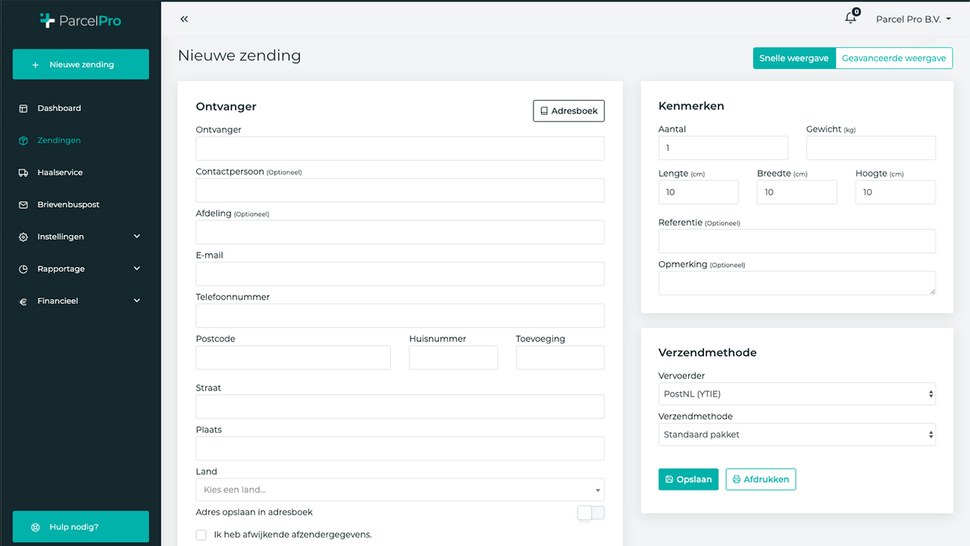The image size is (970, 546).
Task: Click the Hulp nodig? button
Action: [x=81, y=526]
